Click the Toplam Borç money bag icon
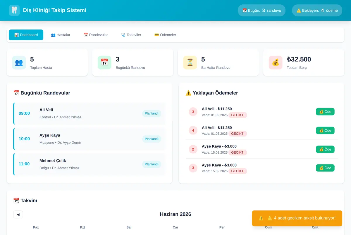The width and height of the screenshot is (351, 235). point(276,62)
